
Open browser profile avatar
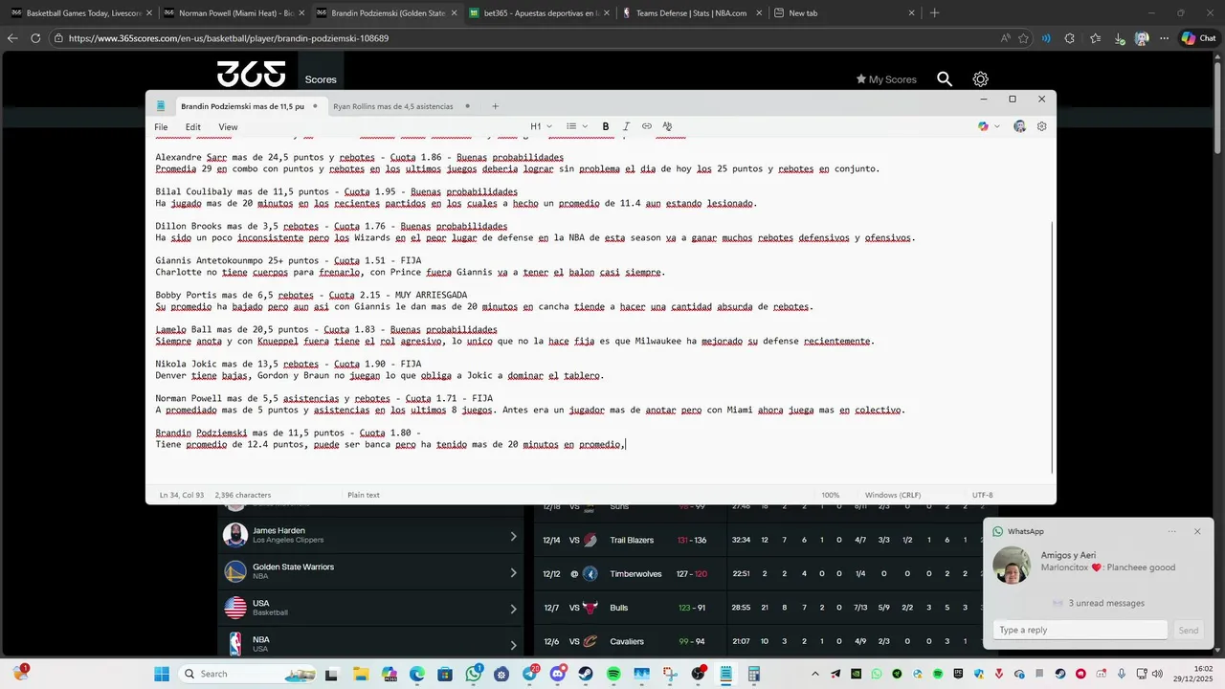click(x=1142, y=38)
